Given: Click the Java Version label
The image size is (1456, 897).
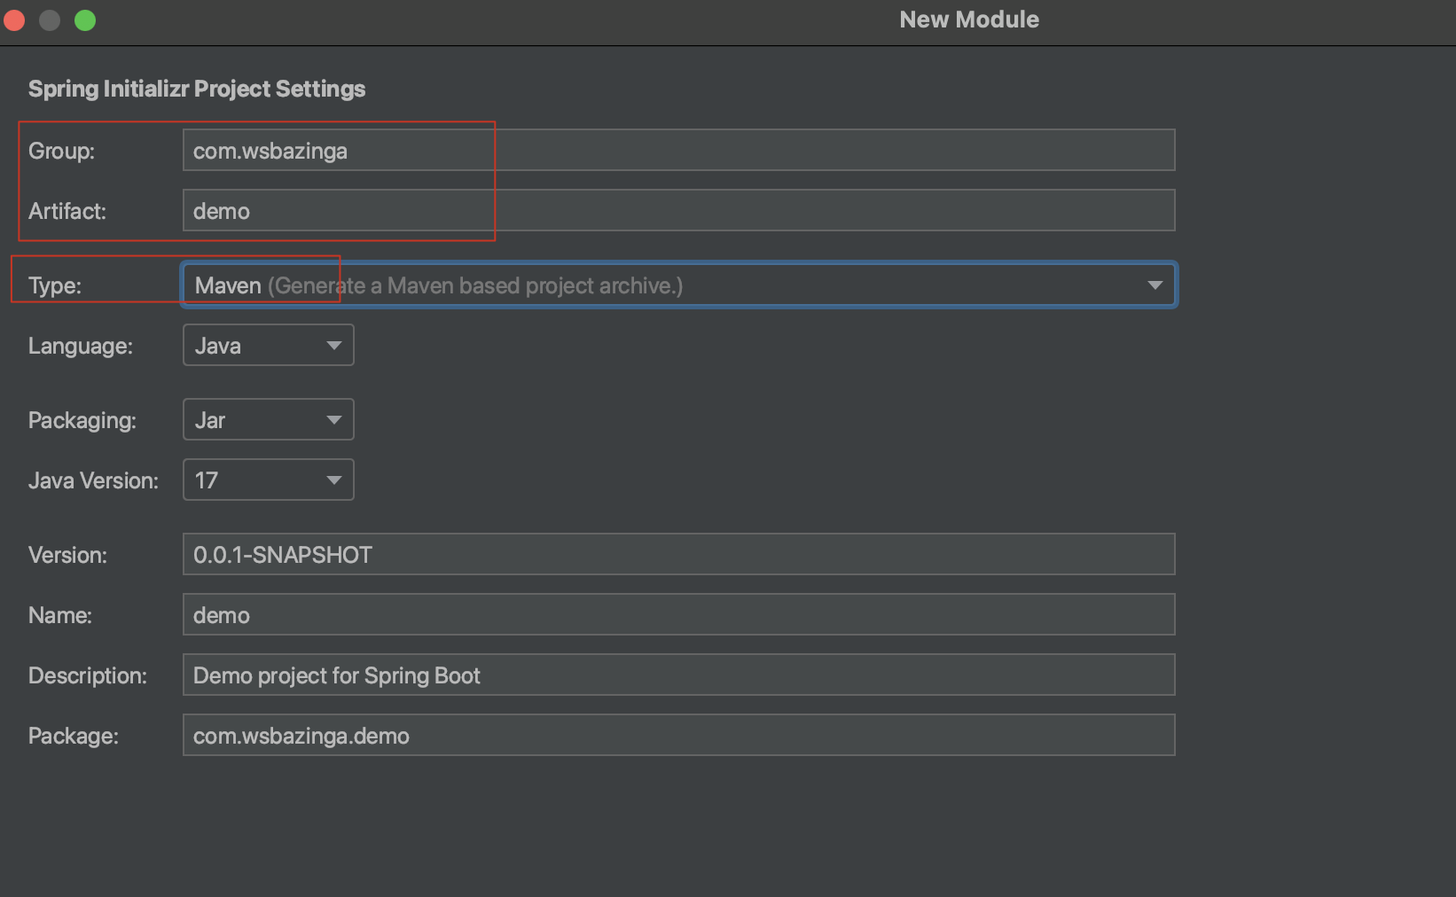Looking at the screenshot, I should (93, 480).
